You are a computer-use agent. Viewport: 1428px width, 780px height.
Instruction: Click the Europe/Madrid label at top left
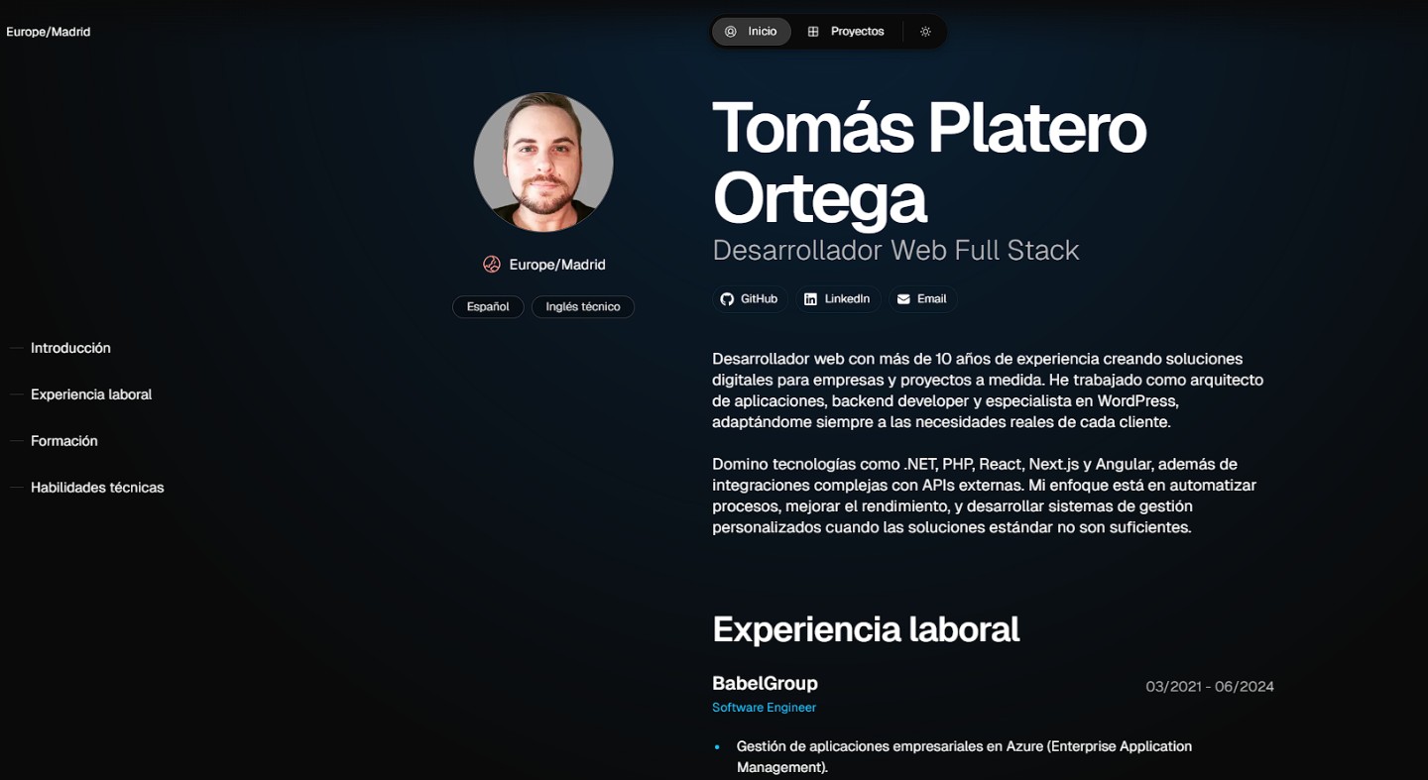click(48, 31)
